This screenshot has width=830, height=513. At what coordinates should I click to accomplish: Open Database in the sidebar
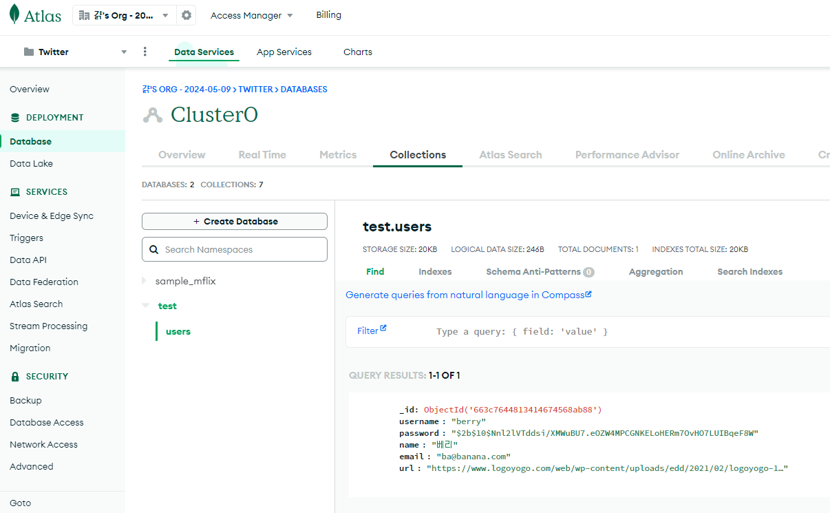click(30, 142)
